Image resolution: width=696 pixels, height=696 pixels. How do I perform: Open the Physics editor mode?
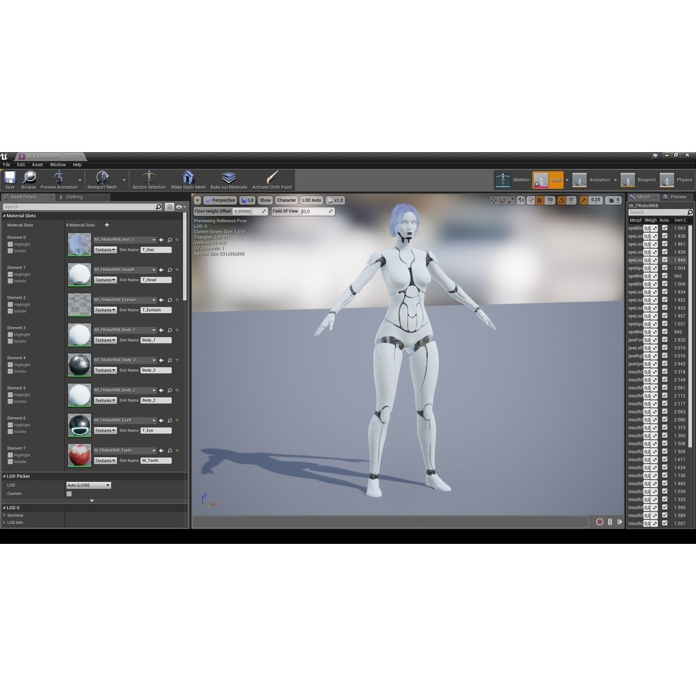point(676,180)
